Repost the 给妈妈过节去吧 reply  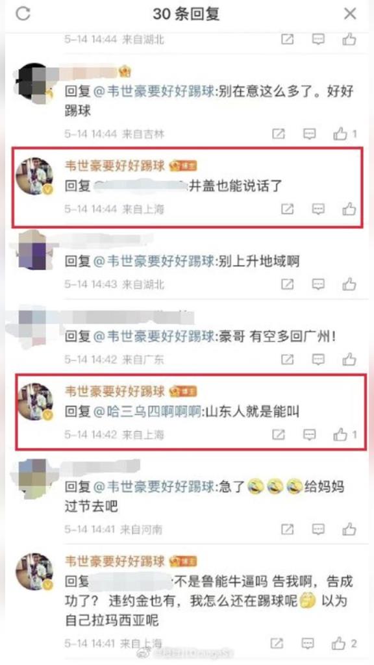pos(288,529)
